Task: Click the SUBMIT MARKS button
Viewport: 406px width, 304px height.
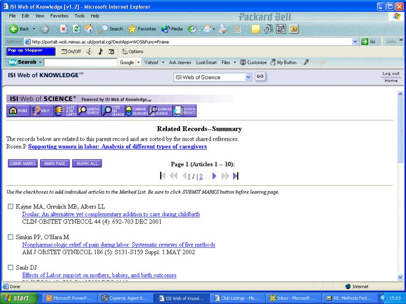Action: tap(22, 163)
